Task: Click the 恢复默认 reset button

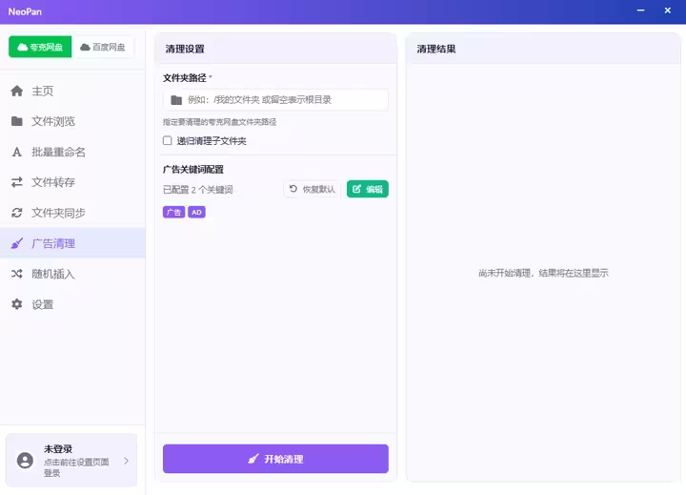Action: click(x=312, y=189)
